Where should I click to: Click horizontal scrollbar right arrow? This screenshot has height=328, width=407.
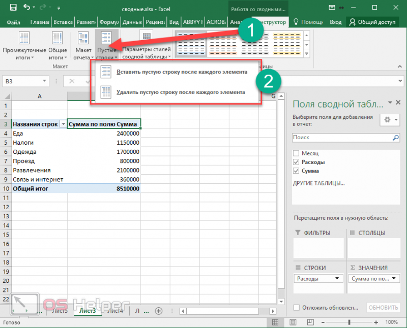(x=273, y=311)
